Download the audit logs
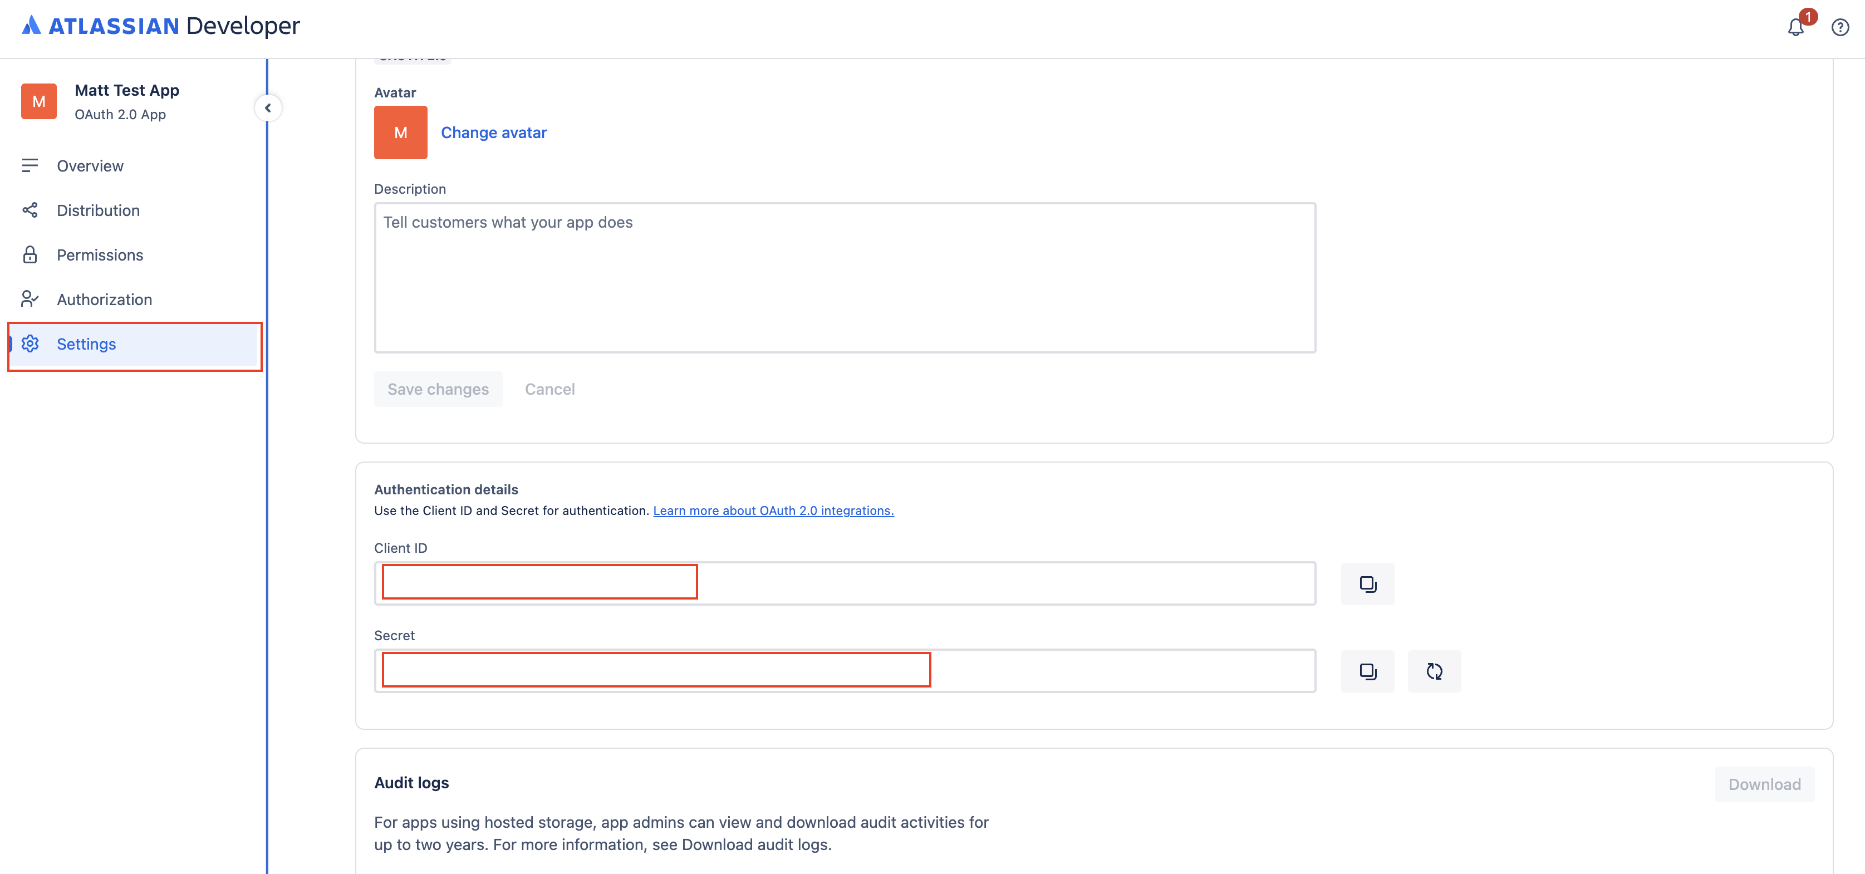Viewport: 1865px width, 874px height. [1764, 784]
